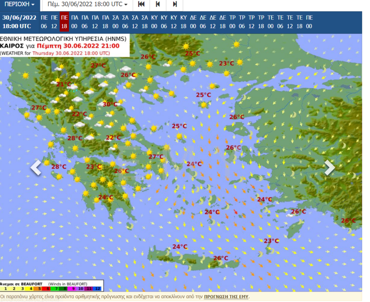Open the ΠΕΡΙΟΧΗ region dropdown
This screenshot has width=370, height=302.
click(x=20, y=5)
